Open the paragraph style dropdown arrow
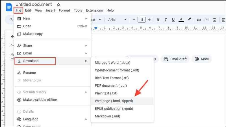The image size is (226, 127). pyautogui.click(x=100, y=19)
